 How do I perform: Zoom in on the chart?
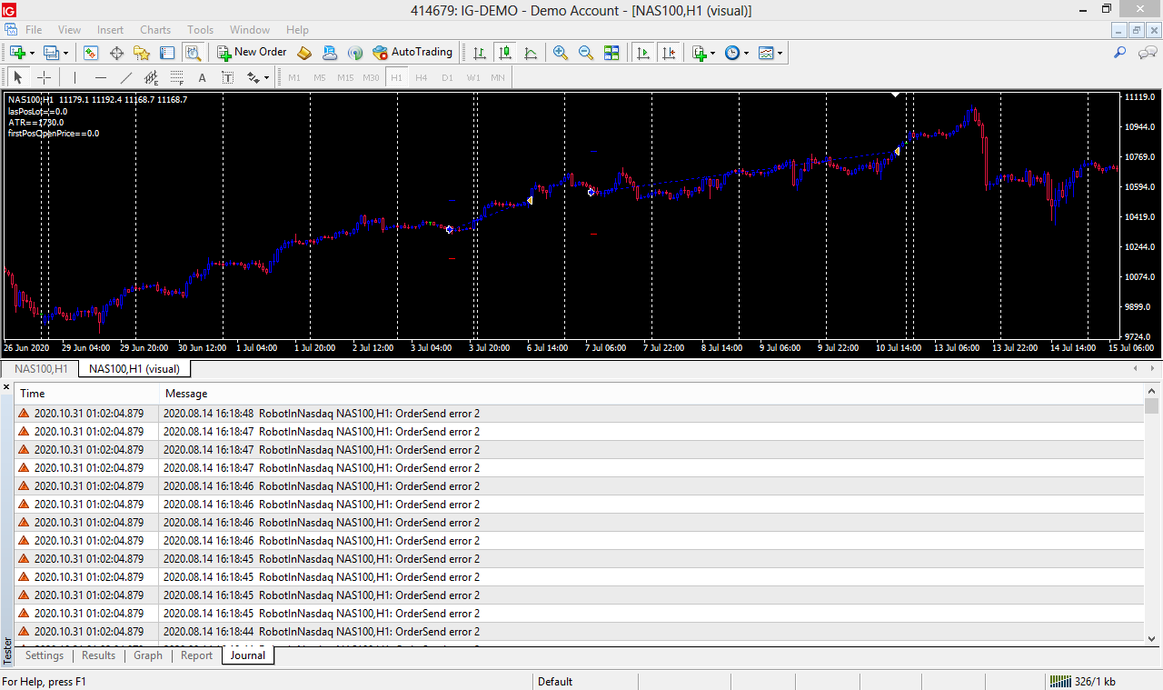[x=561, y=53]
